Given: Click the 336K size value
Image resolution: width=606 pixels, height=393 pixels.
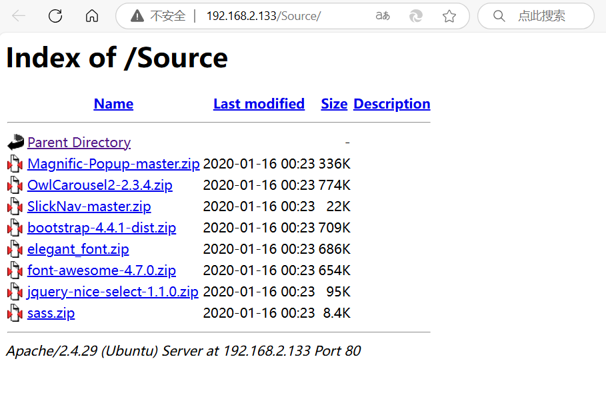Looking at the screenshot, I should tap(335, 164).
